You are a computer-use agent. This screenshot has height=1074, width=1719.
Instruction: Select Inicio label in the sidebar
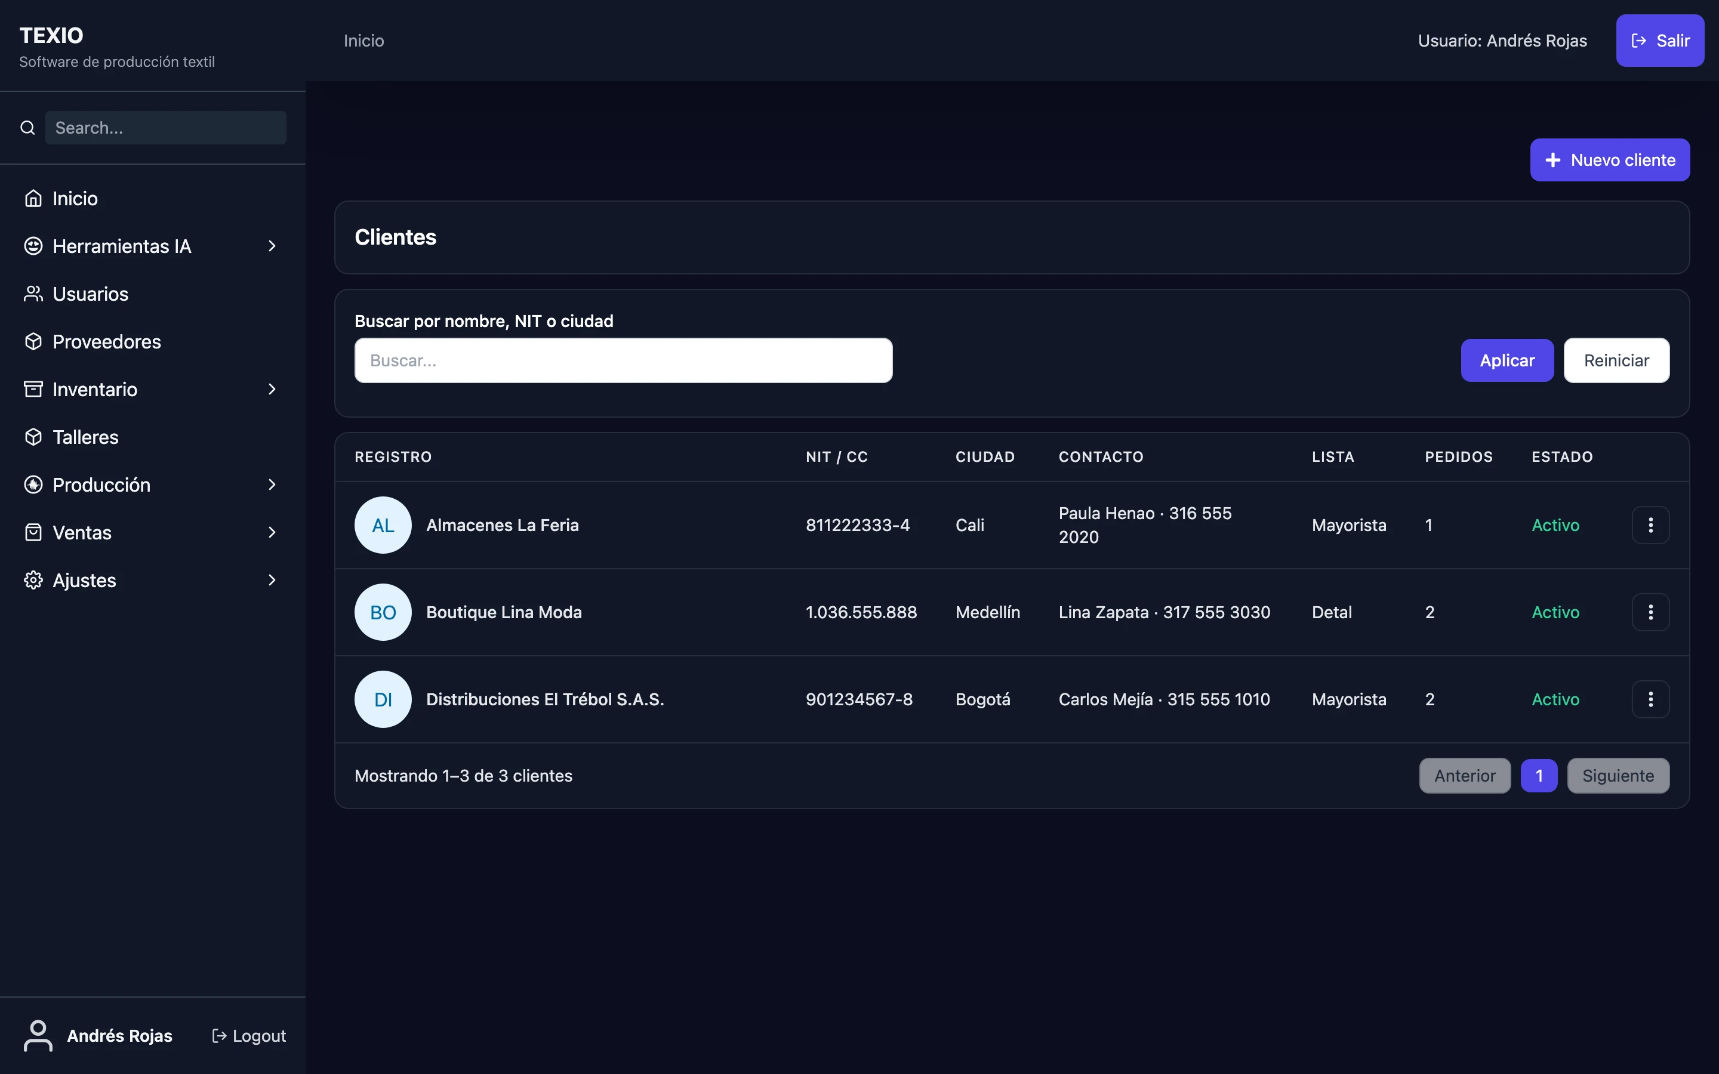click(x=75, y=198)
